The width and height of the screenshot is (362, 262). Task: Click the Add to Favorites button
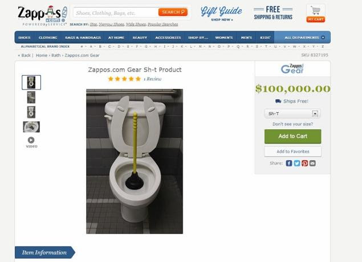tap(293, 152)
